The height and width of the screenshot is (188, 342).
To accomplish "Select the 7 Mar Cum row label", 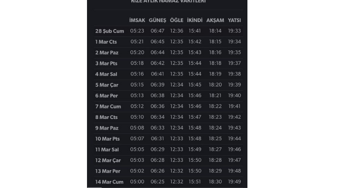I will (x=108, y=106).
